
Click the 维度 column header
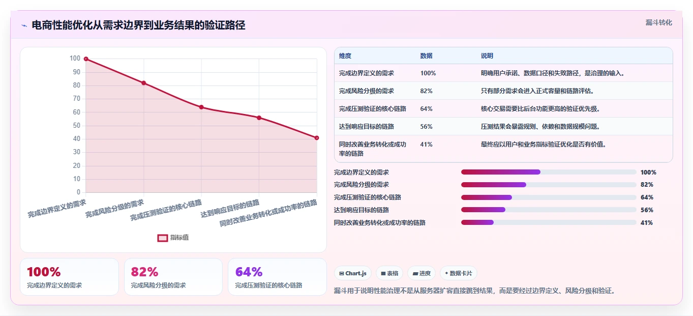[x=345, y=56]
